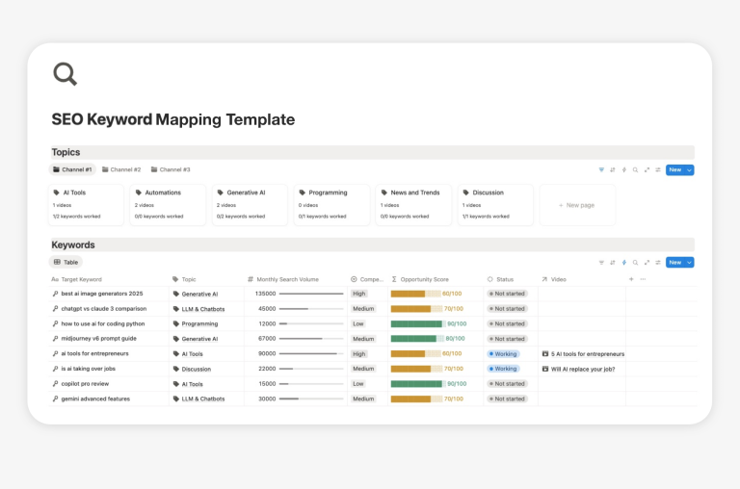Image resolution: width=740 pixels, height=489 pixels.
Task: Switch to Channel #3 tab
Action: (x=171, y=169)
